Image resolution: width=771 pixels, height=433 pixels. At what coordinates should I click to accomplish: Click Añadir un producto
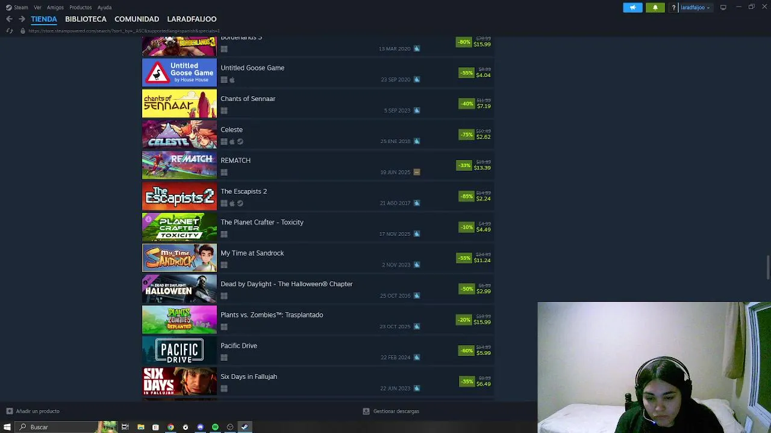pyautogui.click(x=33, y=411)
